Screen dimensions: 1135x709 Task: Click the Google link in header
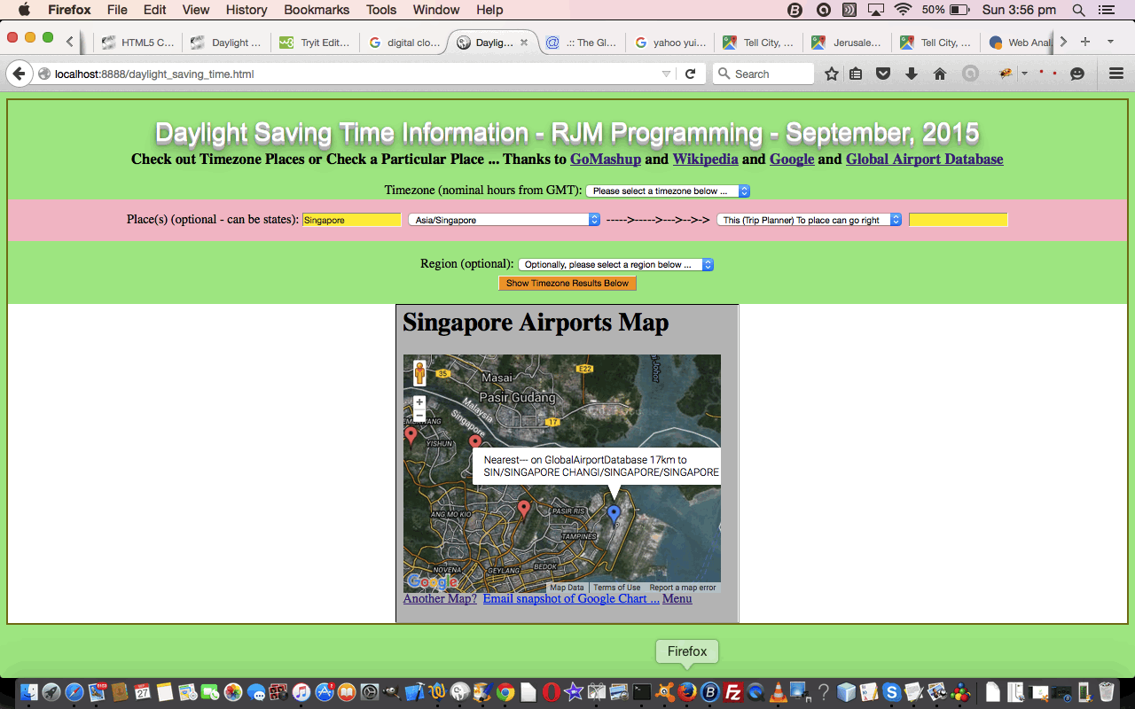[x=792, y=160]
